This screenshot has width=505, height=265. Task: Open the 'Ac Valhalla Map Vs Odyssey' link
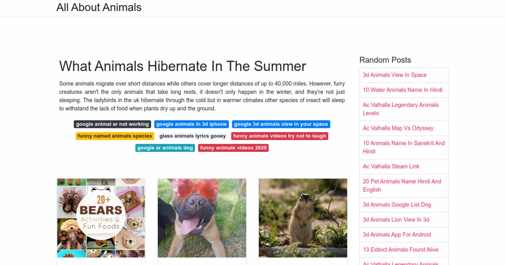click(398, 128)
